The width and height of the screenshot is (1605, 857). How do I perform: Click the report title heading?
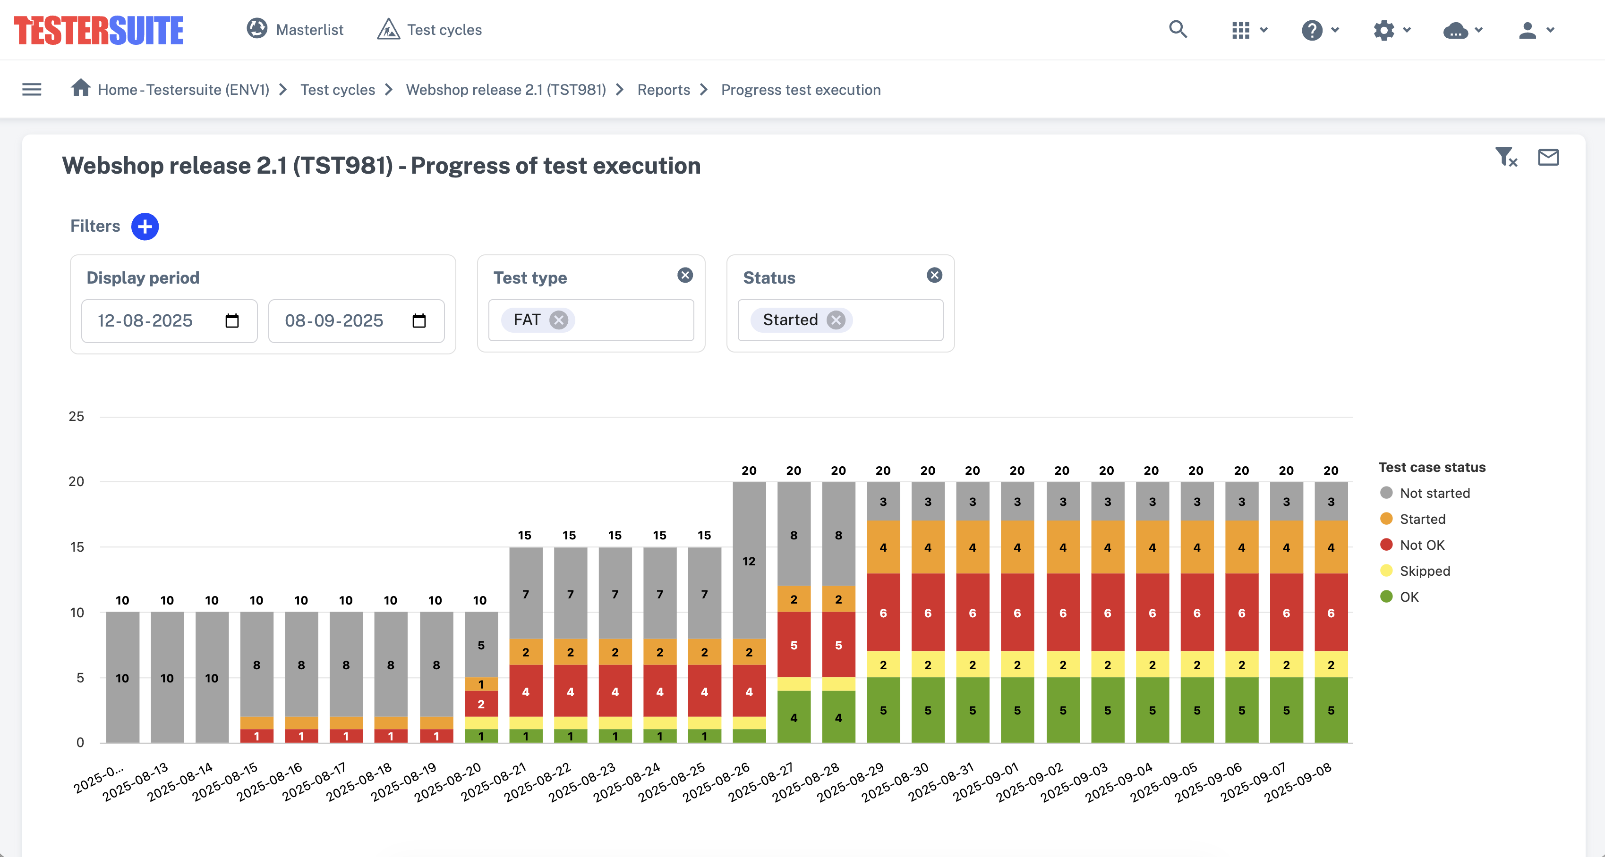(x=381, y=166)
